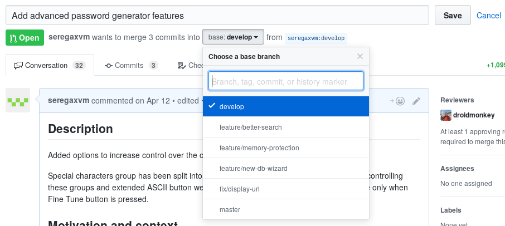Screen dimensions: 505x226
Task: Close the base branch chooser popup
Action: (x=360, y=56)
